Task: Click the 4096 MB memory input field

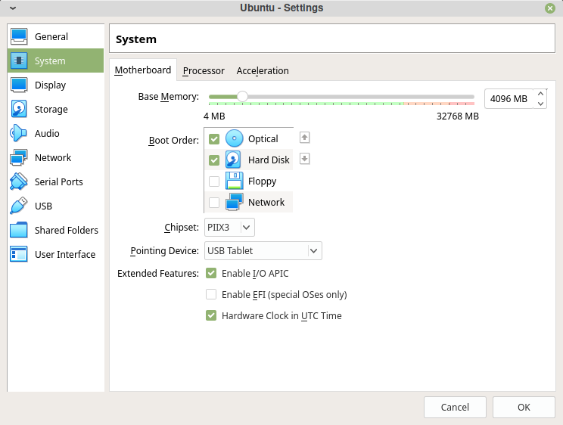Action: [x=509, y=99]
